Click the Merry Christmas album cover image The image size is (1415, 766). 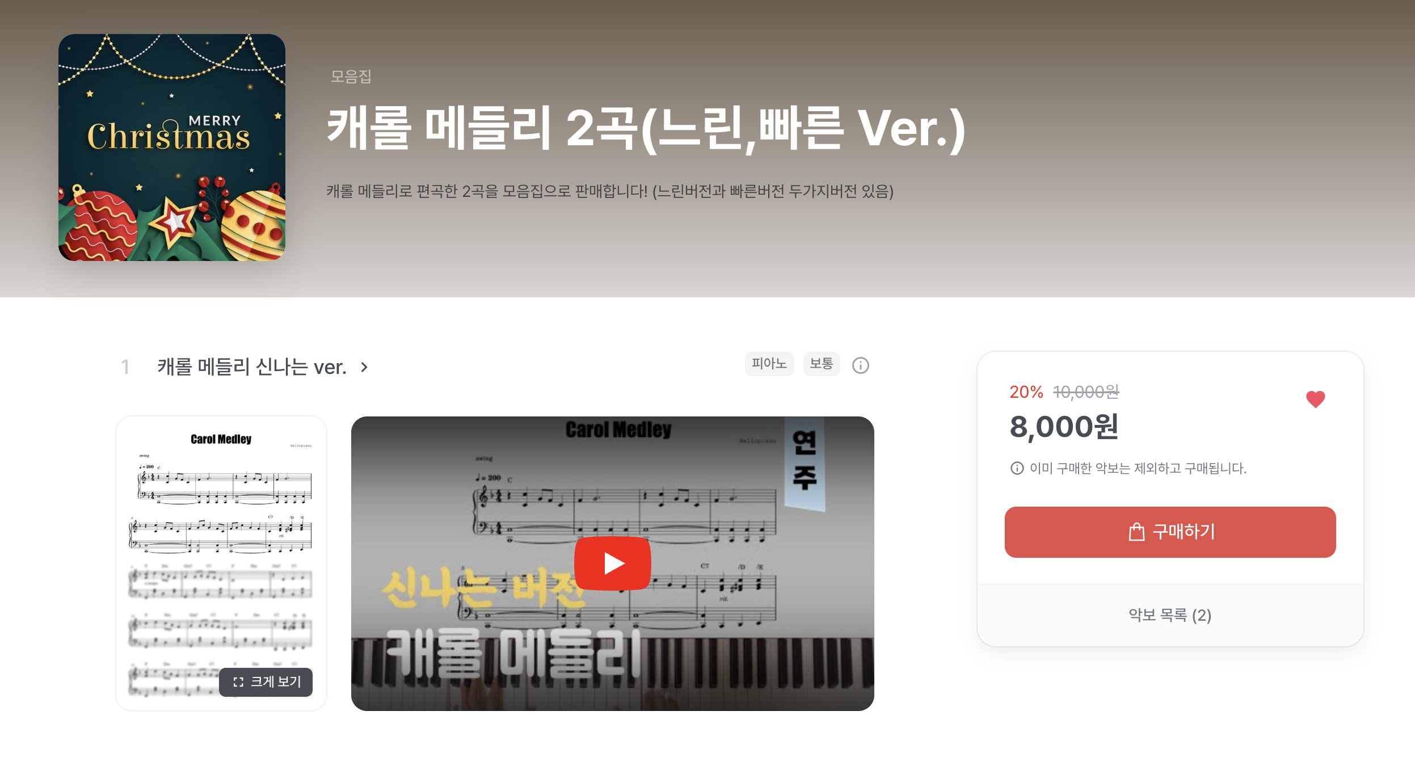pyautogui.click(x=172, y=148)
